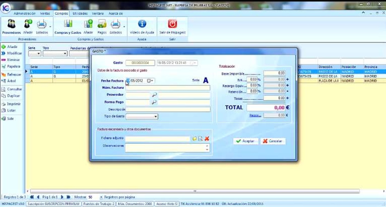386x207 pixels.
Task: Open the records per page dropdown
Action: click(x=101, y=197)
